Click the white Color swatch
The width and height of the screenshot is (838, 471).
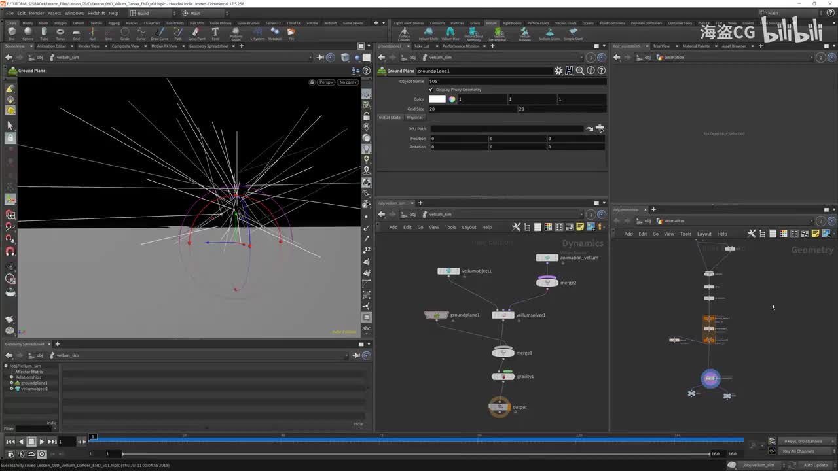click(437, 99)
